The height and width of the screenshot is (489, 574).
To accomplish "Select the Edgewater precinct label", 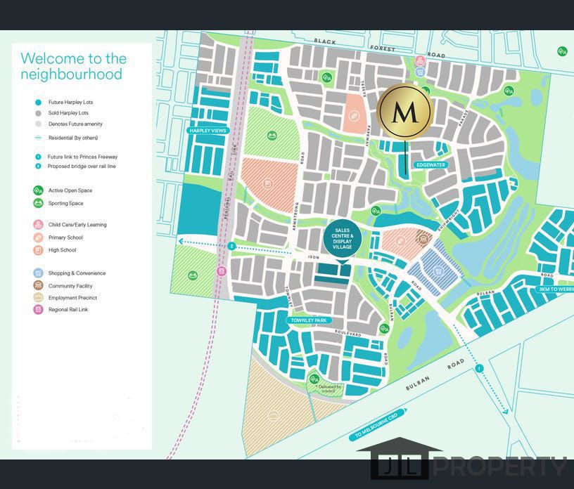I will [x=430, y=164].
